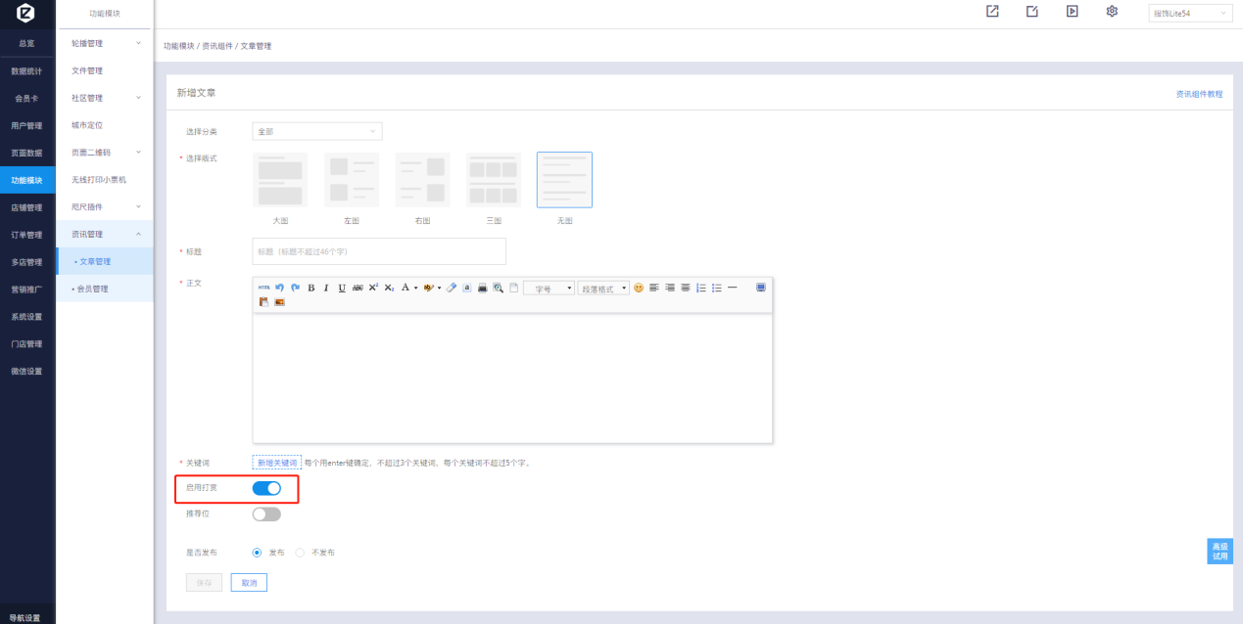Click the superscript icon in toolbar
Viewport: 1243px width, 624px height.
point(373,288)
